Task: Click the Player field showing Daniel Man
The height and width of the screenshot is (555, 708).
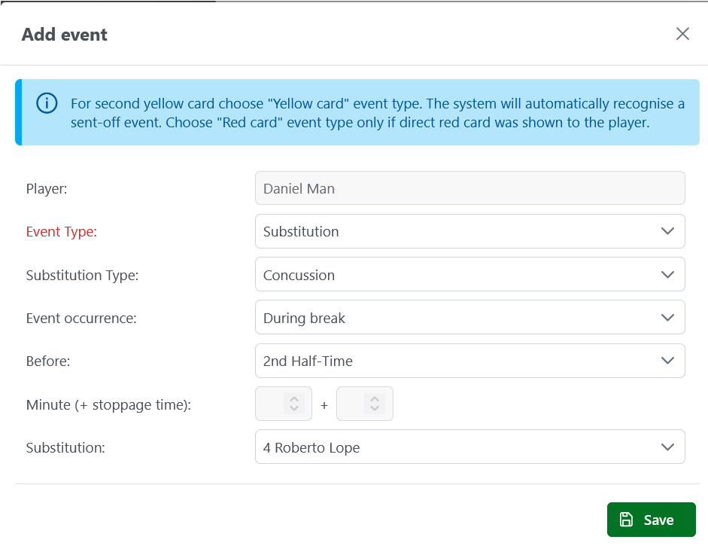Action: click(469, 188)
